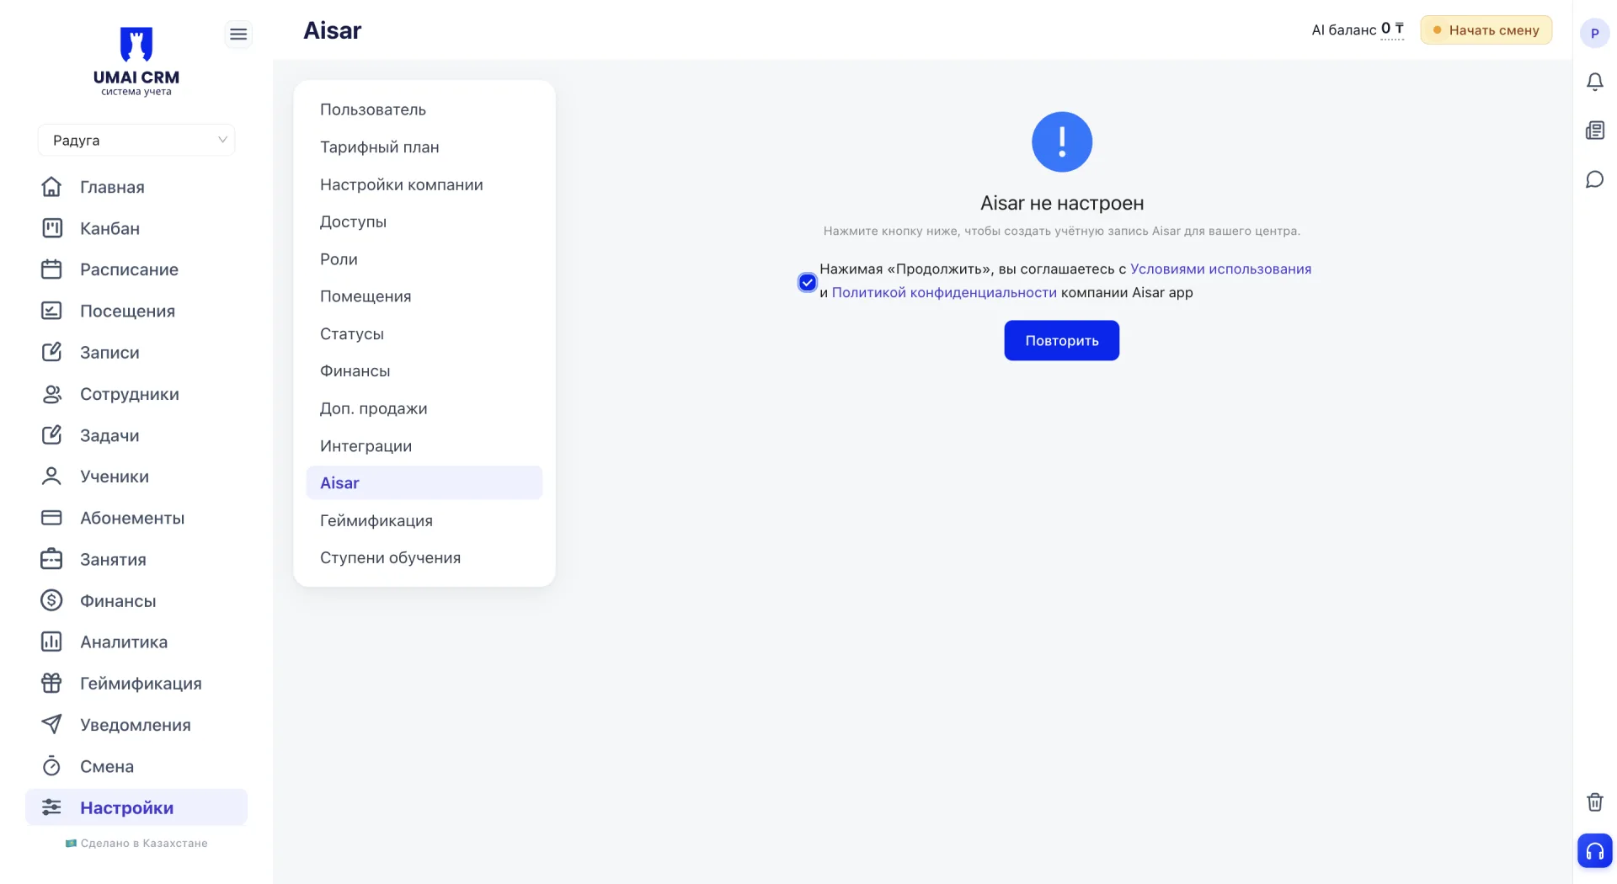Open the chat bubble icon
This screenshot has width=1617, height=884.
tap(1594, 179)
